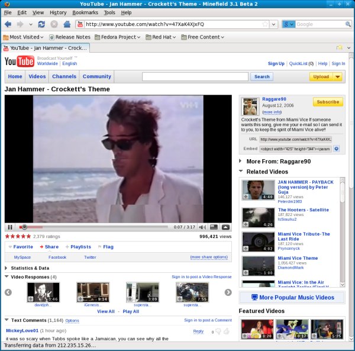Viewport: 355px width, 351px height.
Task: Expand the Statistics & Data section
Action: [x=7, y=268]
